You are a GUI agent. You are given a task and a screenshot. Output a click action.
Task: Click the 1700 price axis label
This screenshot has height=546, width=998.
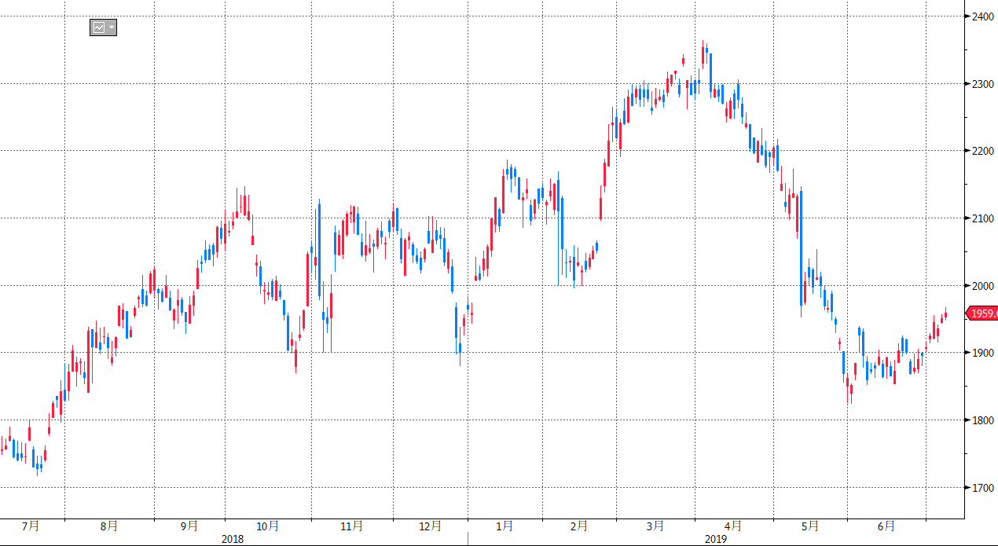pos(982,488)
